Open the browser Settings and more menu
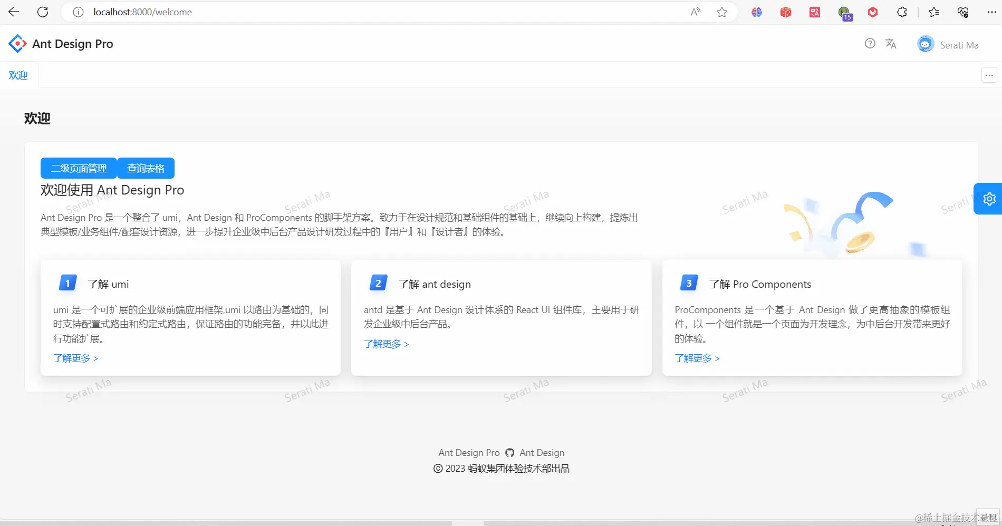The width and height of the screenshot is (1002, 526). 992,12
